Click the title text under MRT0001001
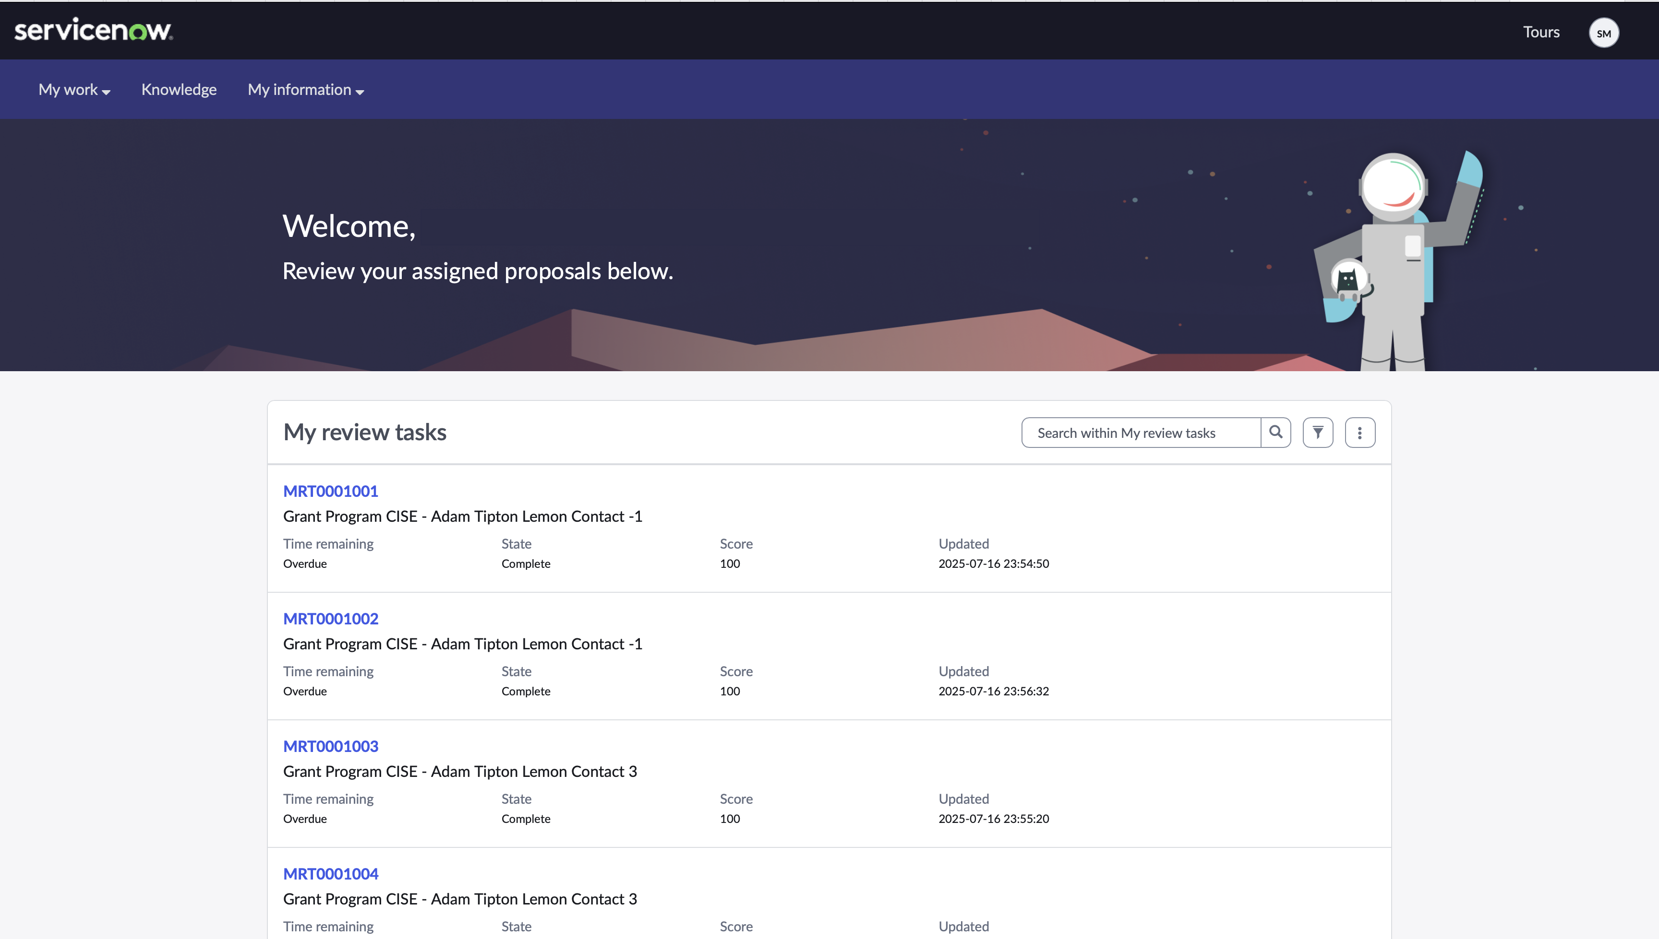The image size is (1659, 939). (x=462, y=516)
